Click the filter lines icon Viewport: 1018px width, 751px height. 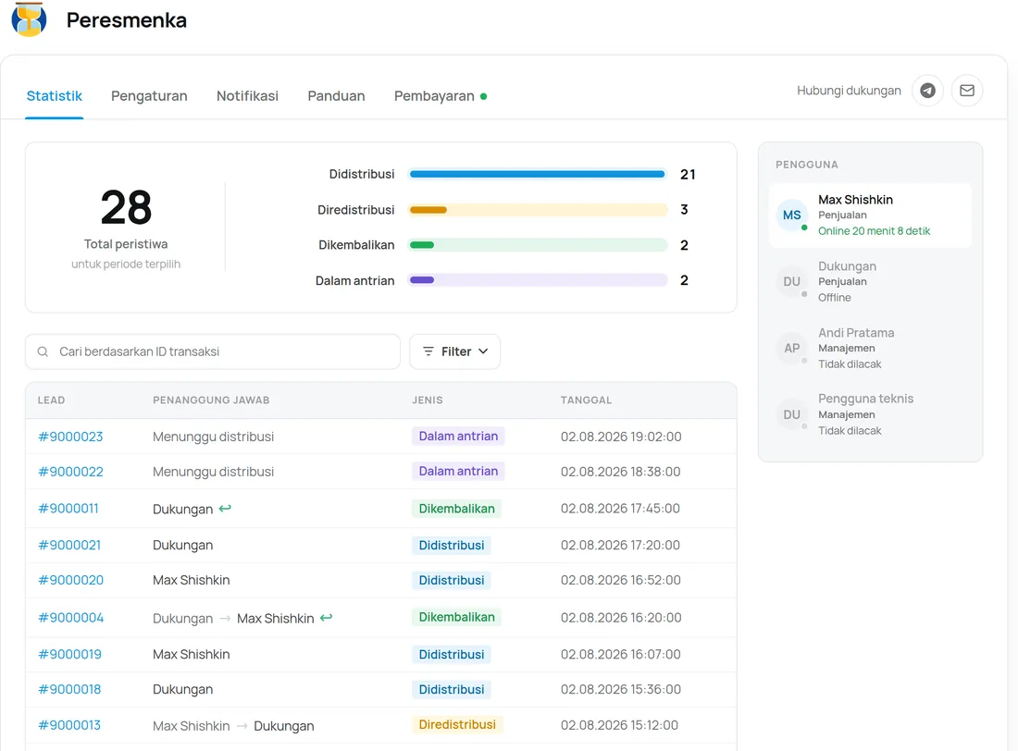click(x=428, y=351)
